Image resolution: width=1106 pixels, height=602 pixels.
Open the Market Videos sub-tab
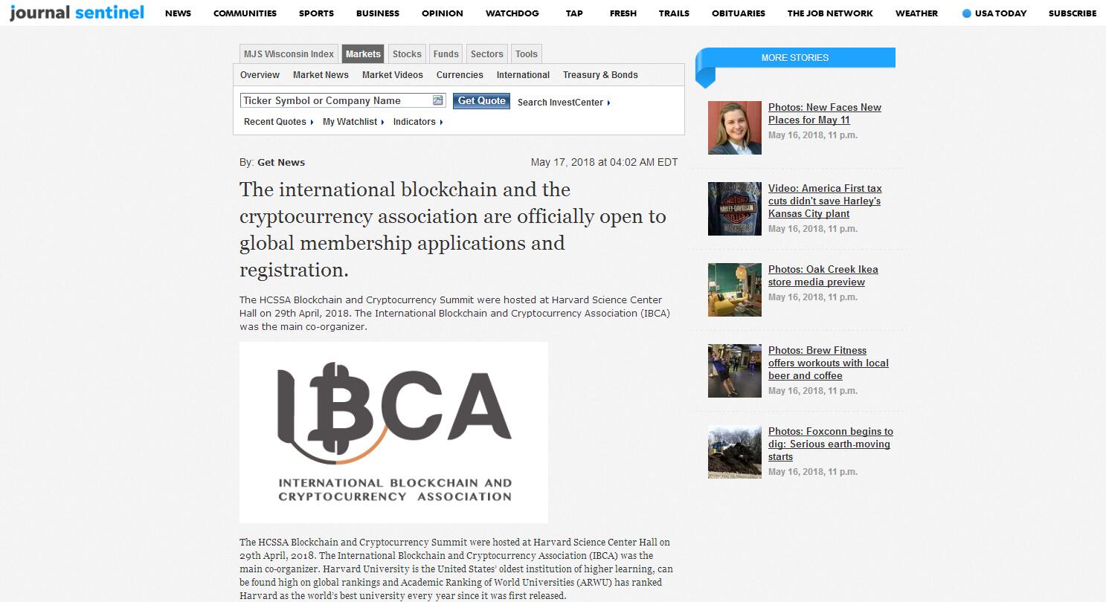(393, 75)
